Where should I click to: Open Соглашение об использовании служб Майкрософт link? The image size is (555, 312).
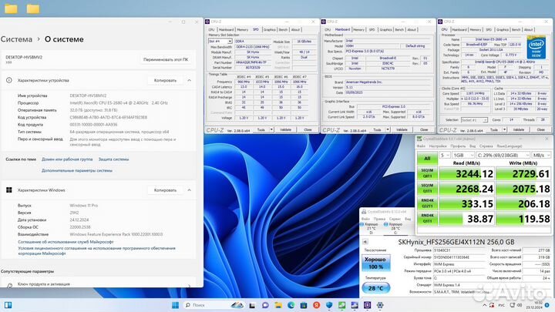point(66,242)
